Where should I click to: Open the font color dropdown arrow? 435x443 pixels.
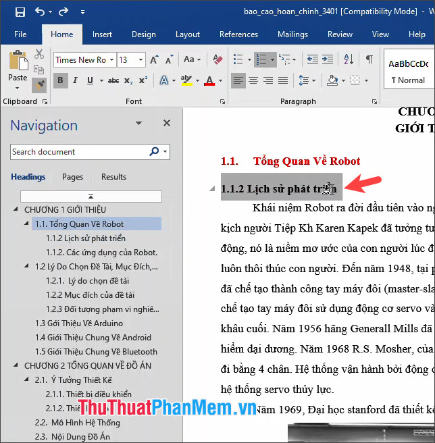click(x=220, y=81)
